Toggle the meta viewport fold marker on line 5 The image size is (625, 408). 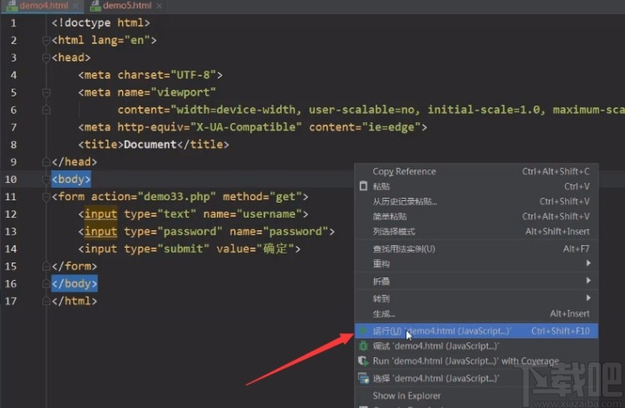pos(46,92)
